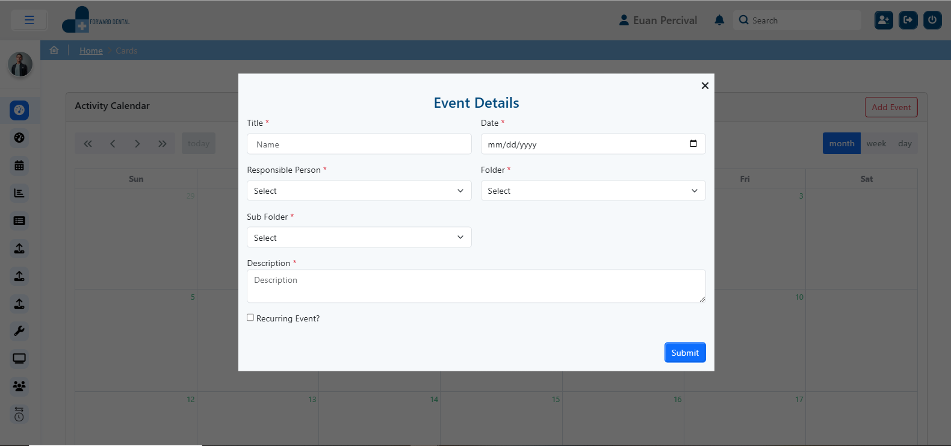Click the Forward Dental logo

coord(96,20)
